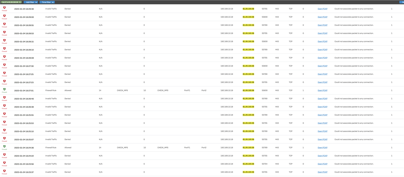Click timestamp 2023-01-24 16:28:53
The height and width of the screenshot is (177, 404).
coord(24,33)
